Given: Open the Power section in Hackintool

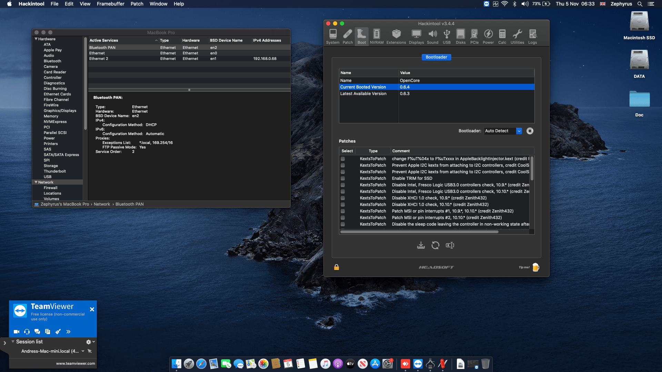Looking at the screenshot, I should coord(488,37).
